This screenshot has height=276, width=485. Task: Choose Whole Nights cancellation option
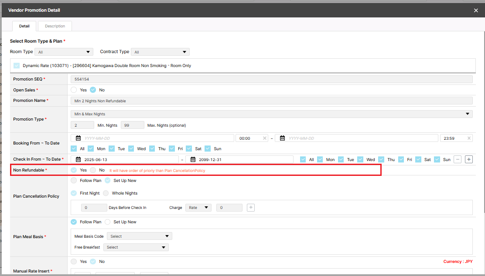(x=106, y=193)
